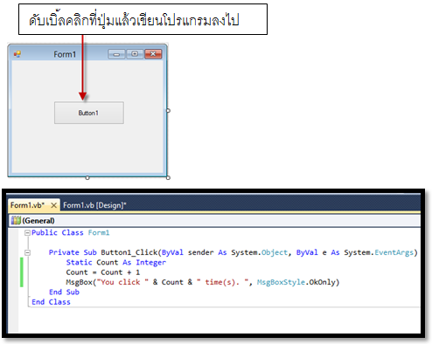The width and height of the screenshot is (432, 344).
Task: Select the bottom-right corner handle of the form
Action: pos(168,177)
